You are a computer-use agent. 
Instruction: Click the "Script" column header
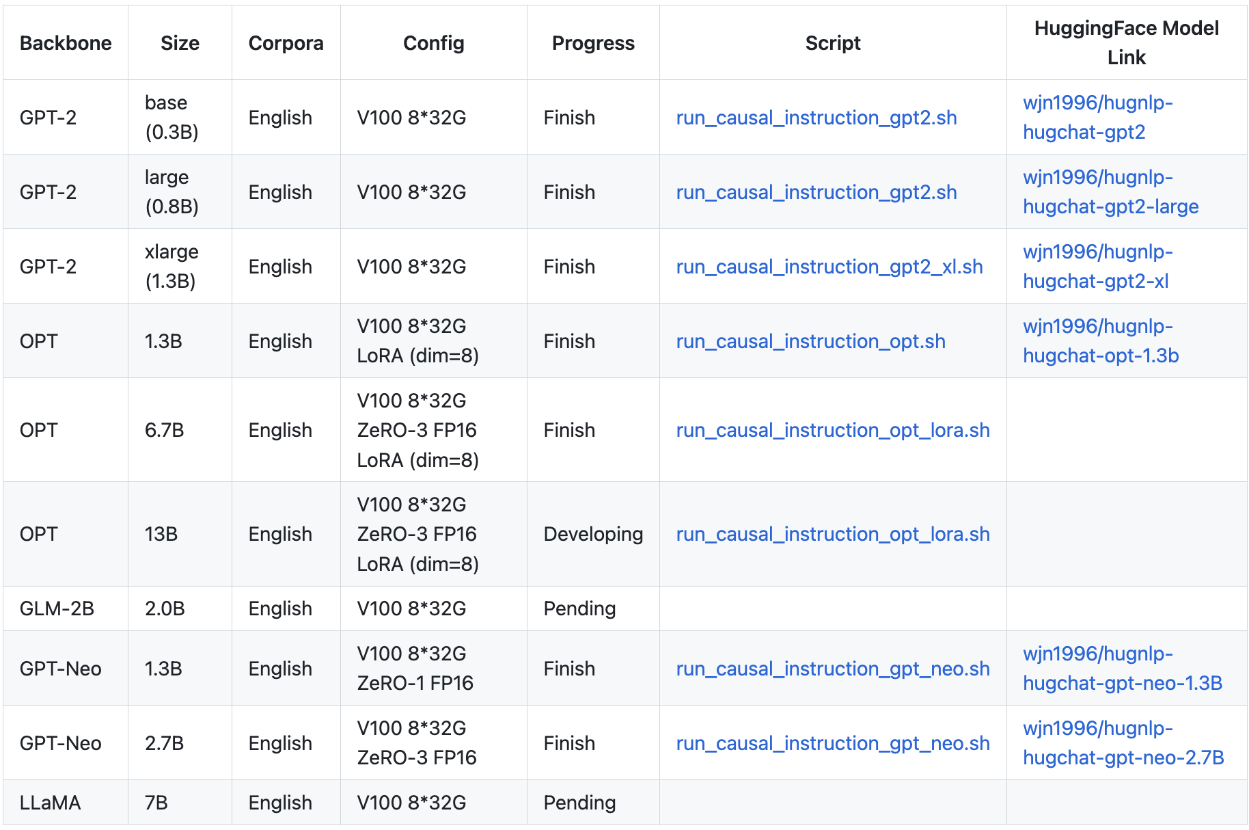[832, 43]
